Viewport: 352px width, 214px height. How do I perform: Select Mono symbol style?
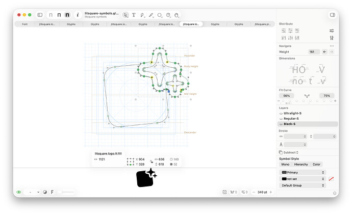tap(285, 165)
